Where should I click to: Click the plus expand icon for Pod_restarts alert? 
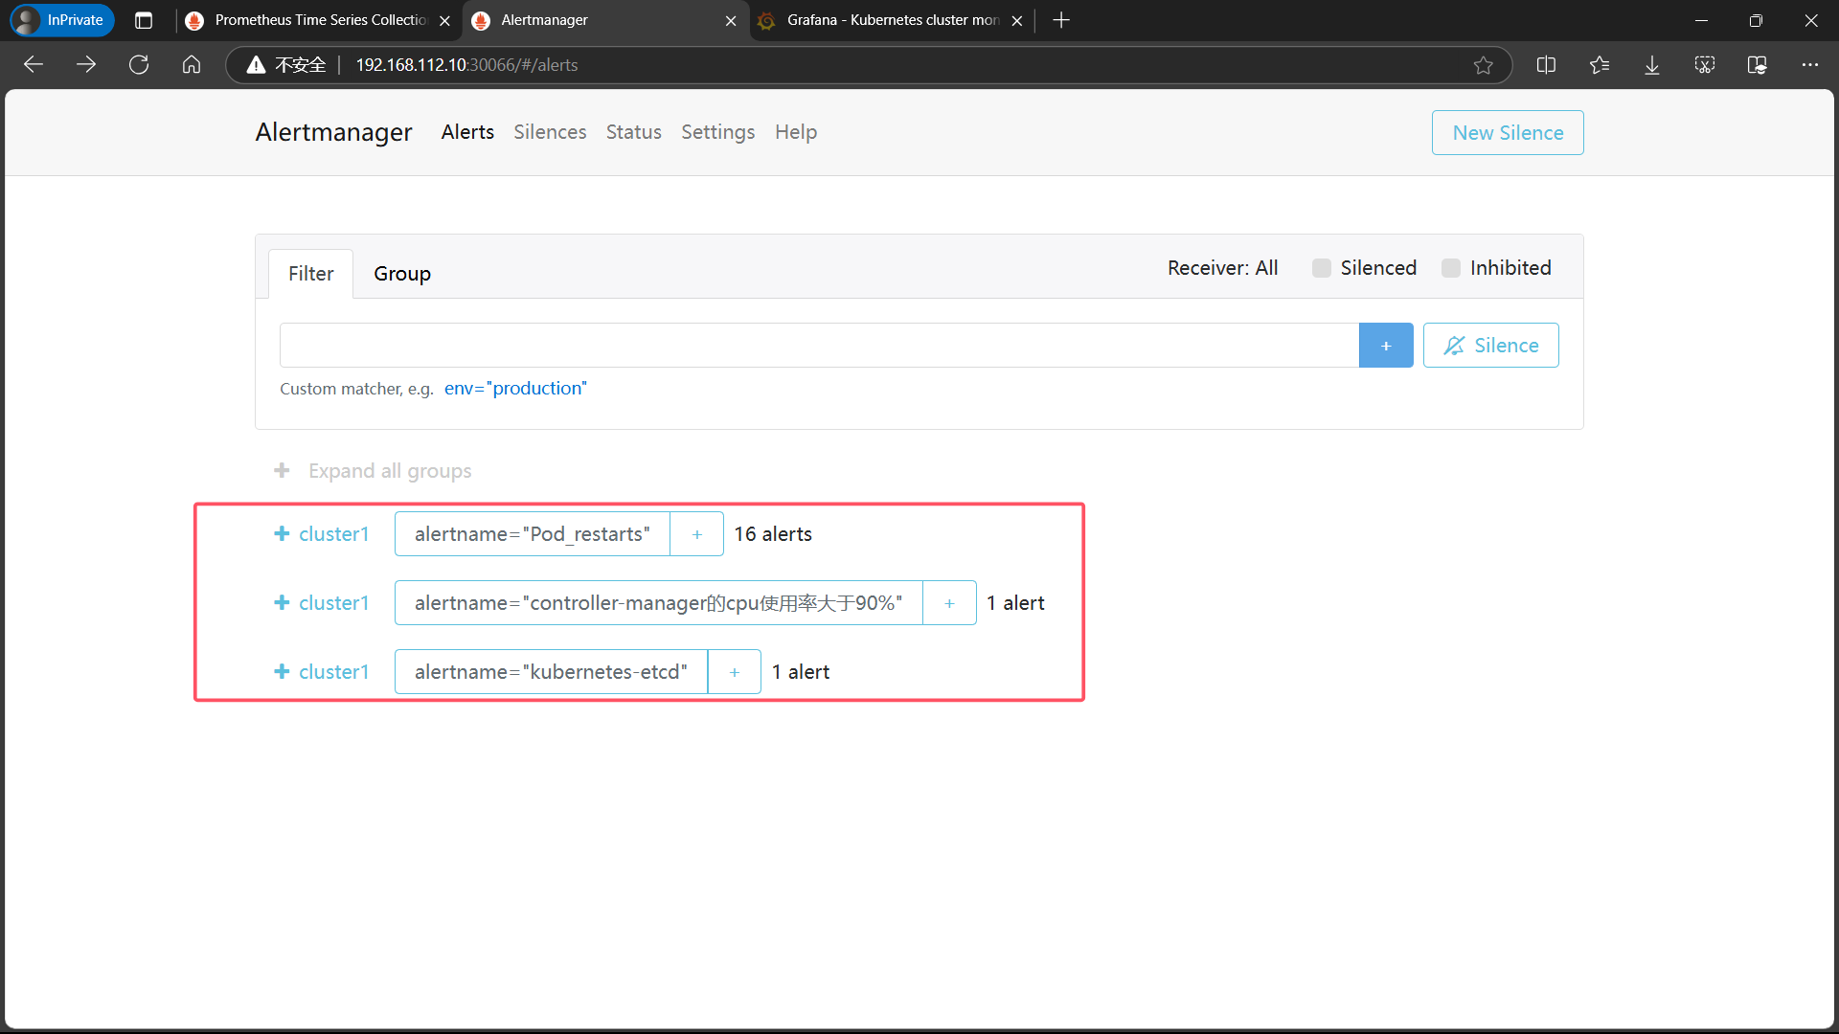point(279,532)
